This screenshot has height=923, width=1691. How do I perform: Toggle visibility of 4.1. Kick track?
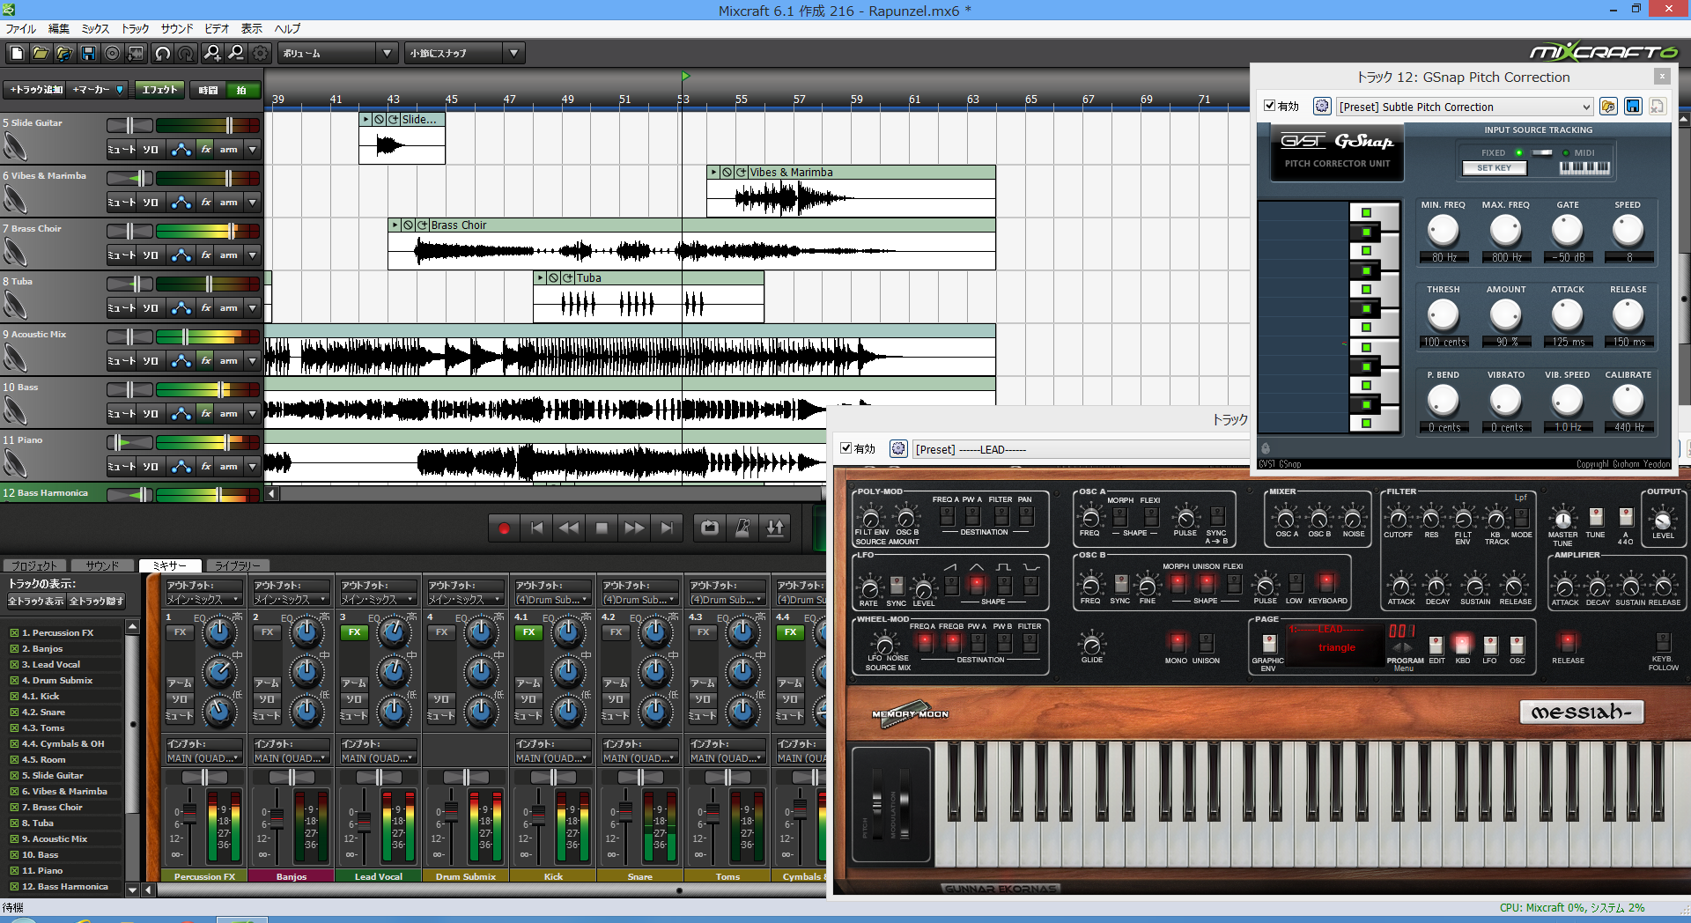point(14,697)
